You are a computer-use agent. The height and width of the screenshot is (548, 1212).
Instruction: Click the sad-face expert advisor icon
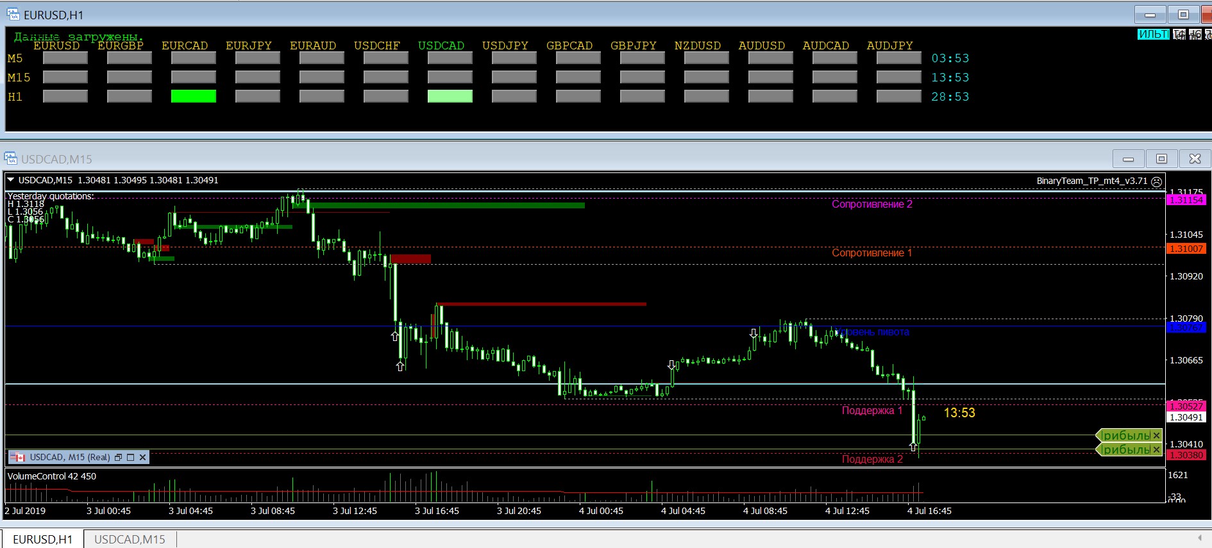pos(1156,181)
